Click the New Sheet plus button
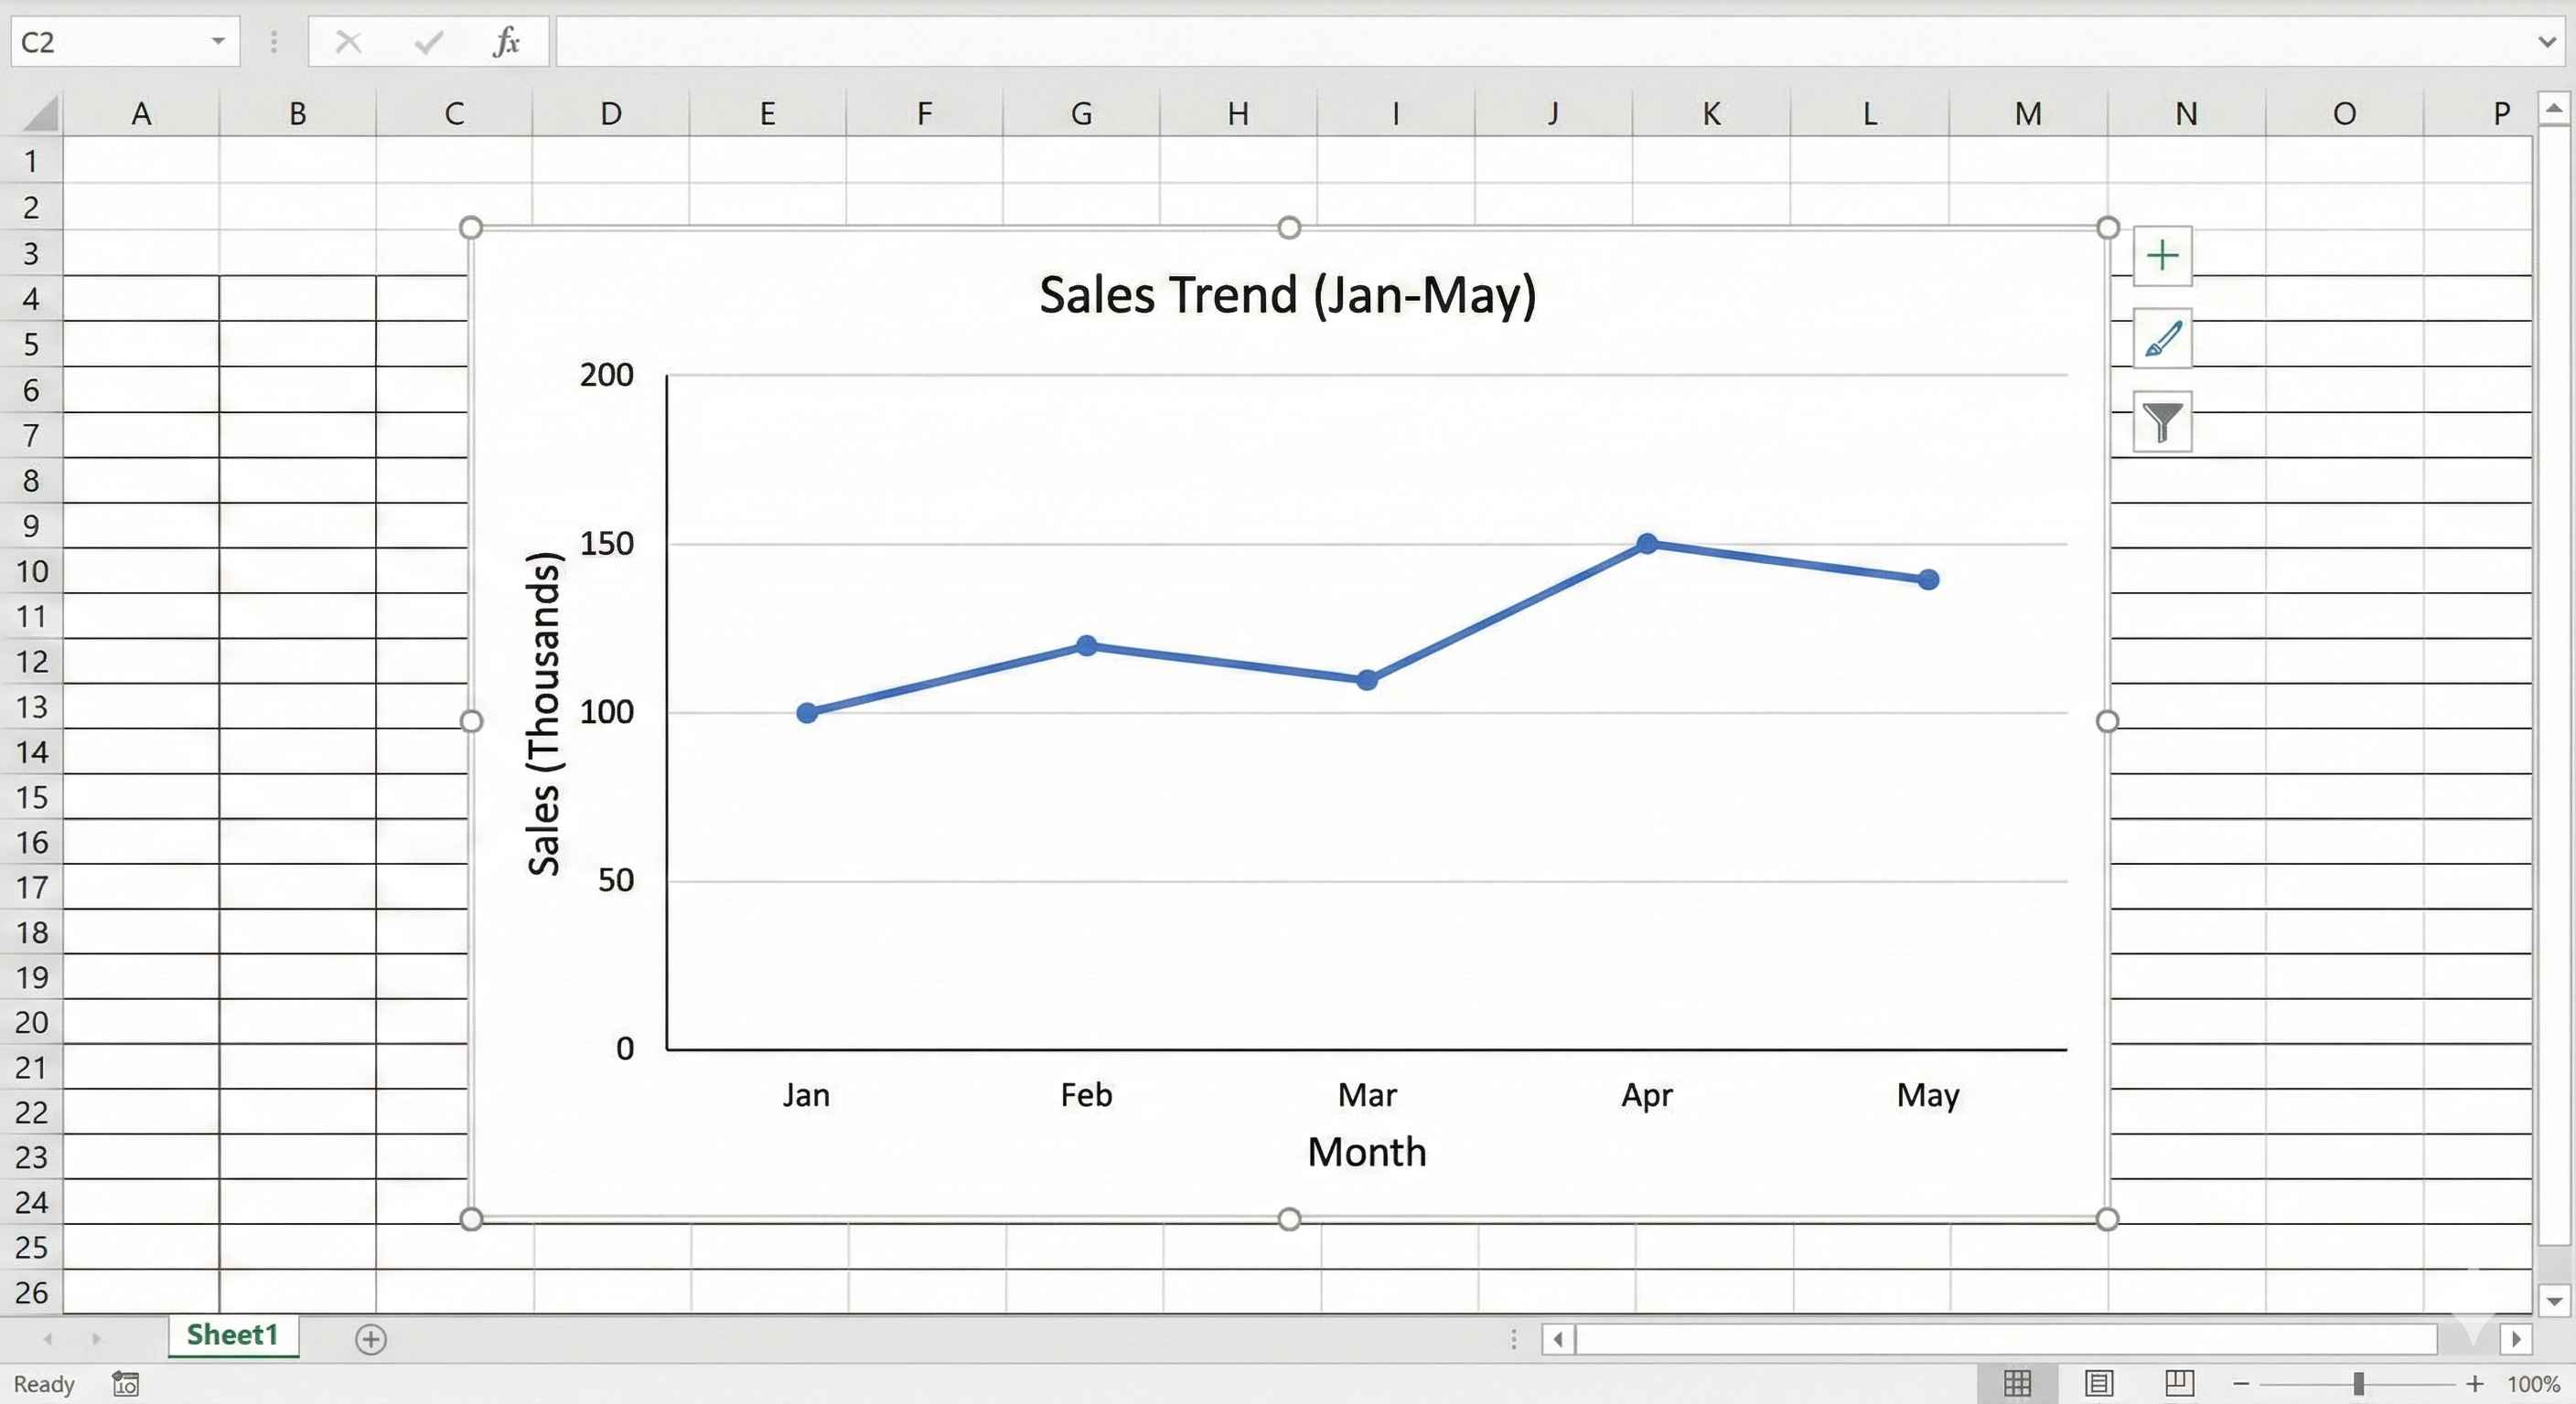2576x1404 pixels. (371, 1339)
